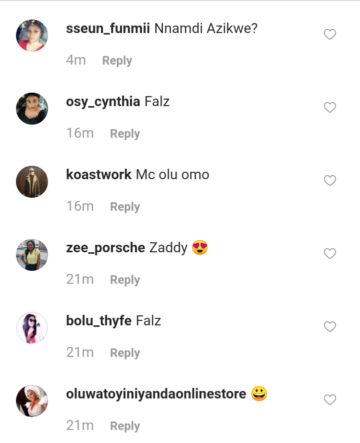
Task: Like koastwork's Mc olu omo comment
Action: [x=329, y=181]
